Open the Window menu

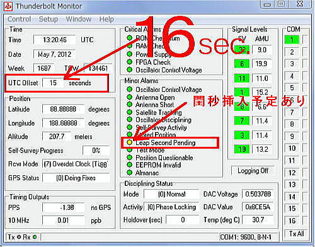(79, 19)
